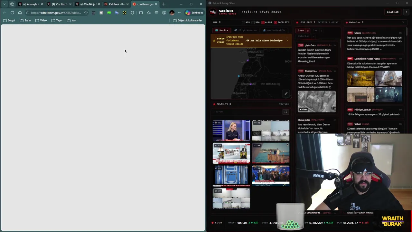
Task: Select the FlightRadar24 tab
Action: tap(245, 30)
